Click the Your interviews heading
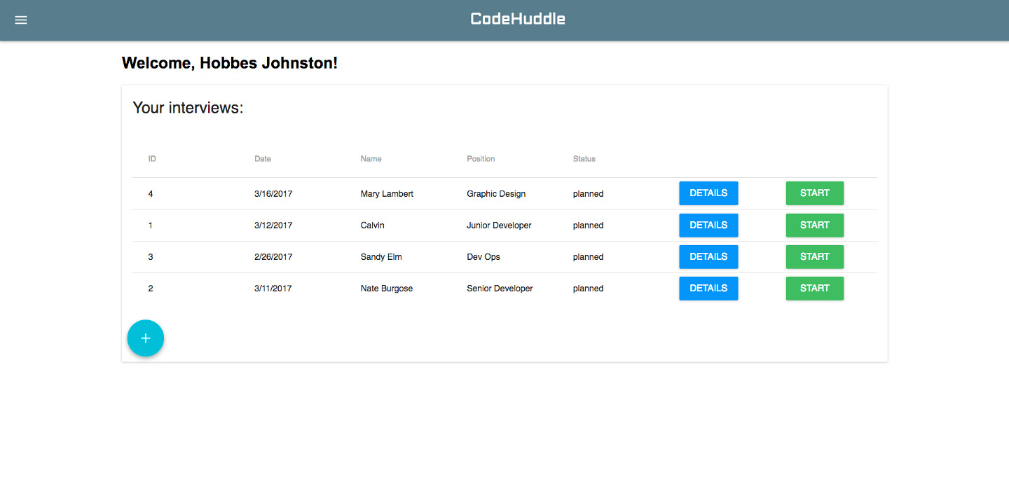The height and width of the screenshot is (498, 1009). point(188,108)
